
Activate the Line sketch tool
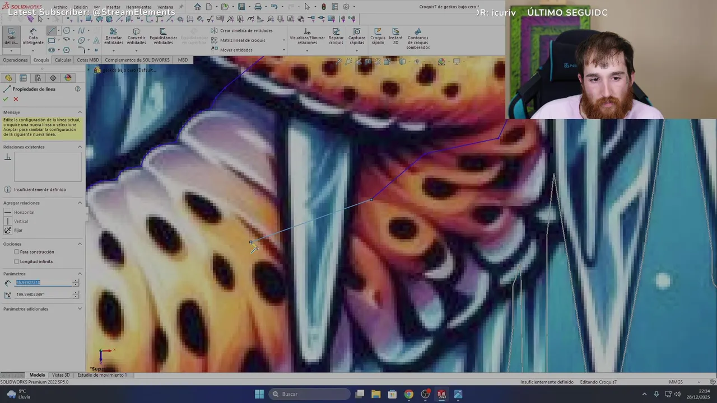coord(52,31)
